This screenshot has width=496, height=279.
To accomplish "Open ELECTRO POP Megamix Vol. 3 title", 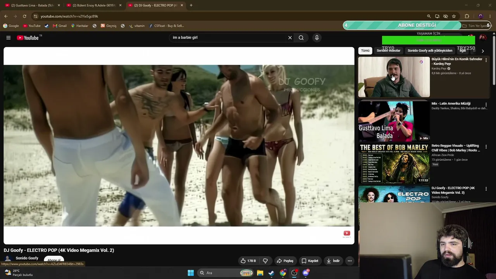I will (453, 190).
